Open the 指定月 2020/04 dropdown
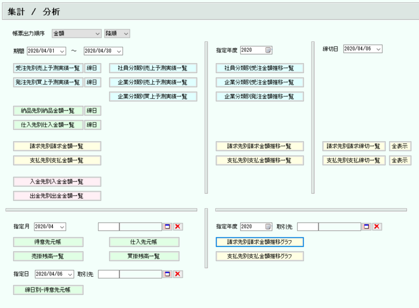Screen dimensions: 419x308 [62, 227]
